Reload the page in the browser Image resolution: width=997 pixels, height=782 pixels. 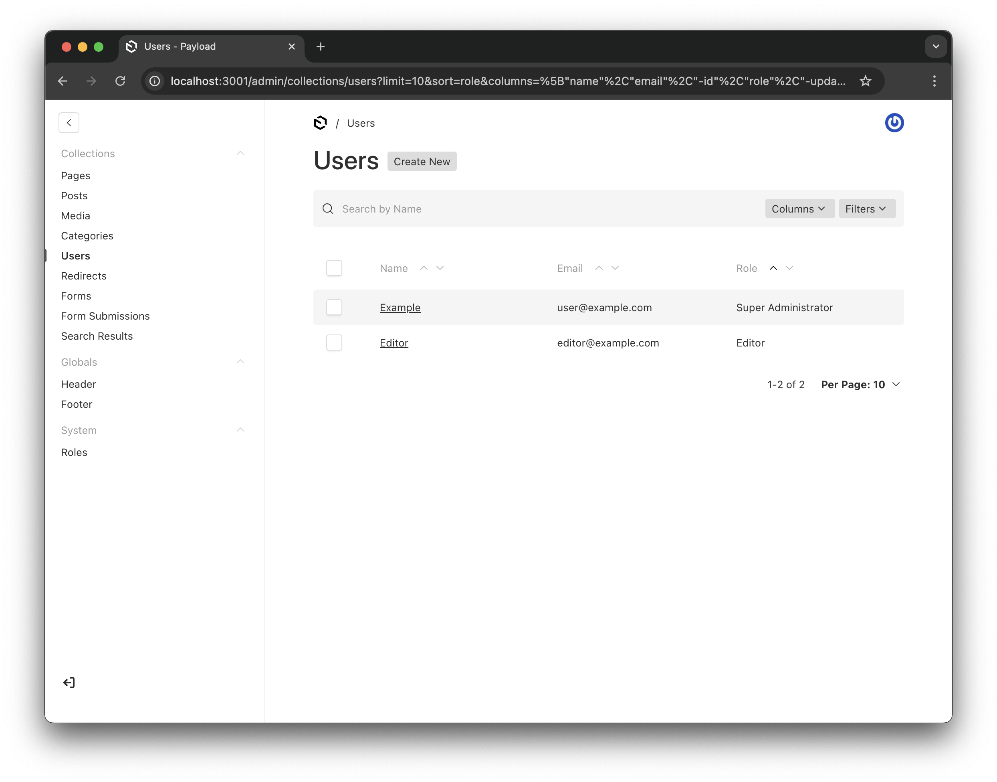point(120,81)
